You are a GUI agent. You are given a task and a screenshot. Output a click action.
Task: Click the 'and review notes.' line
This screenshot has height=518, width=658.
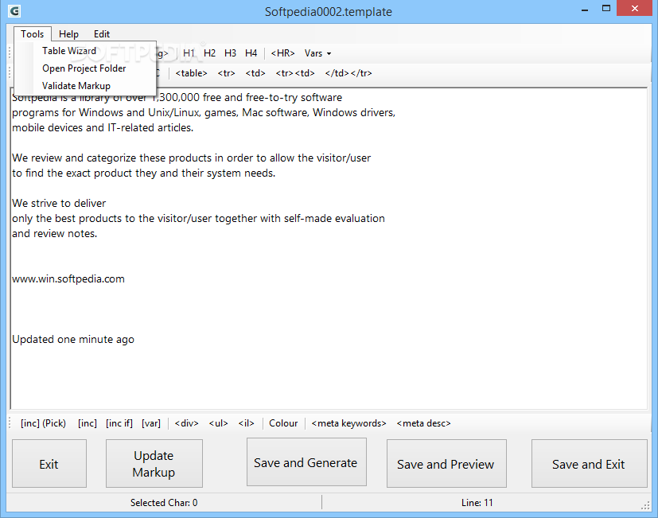tap(55, 233)
